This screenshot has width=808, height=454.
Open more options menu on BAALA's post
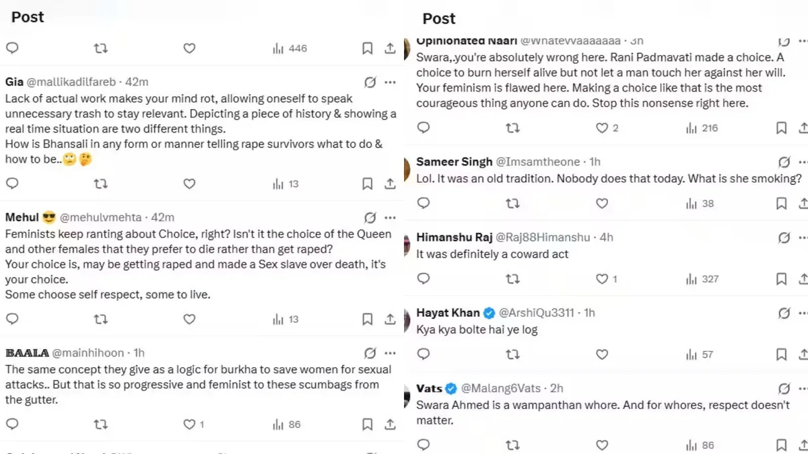[390, 353]
